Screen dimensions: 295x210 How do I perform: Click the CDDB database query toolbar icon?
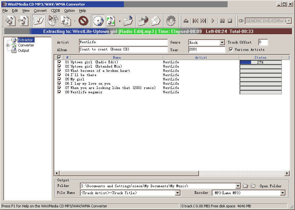(x=143, y=21)
